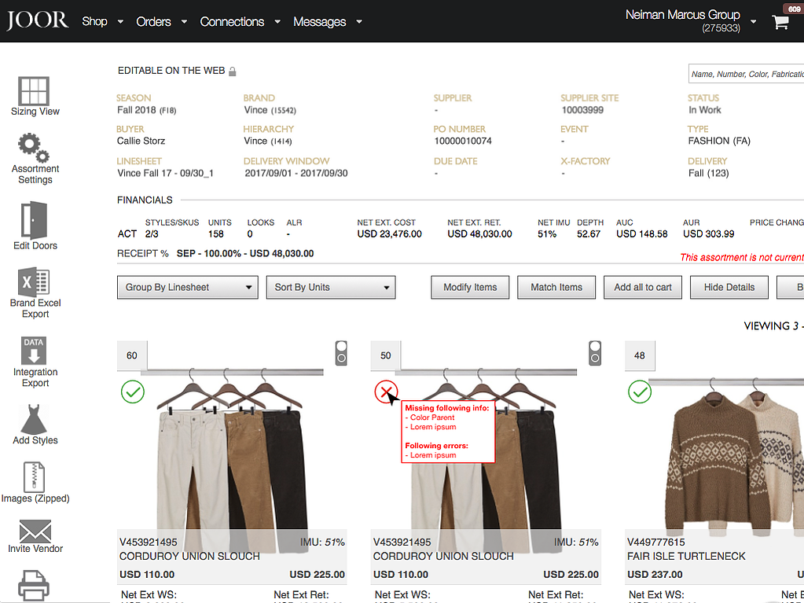
Task: Open the Sizing View grid icon
Action: click(x=34, y=90)
